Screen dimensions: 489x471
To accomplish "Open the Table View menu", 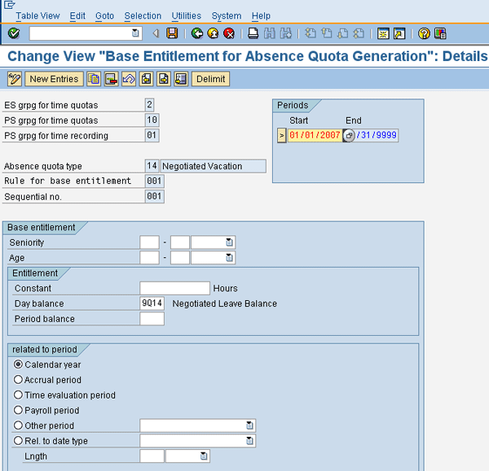I will pos(37,16).
